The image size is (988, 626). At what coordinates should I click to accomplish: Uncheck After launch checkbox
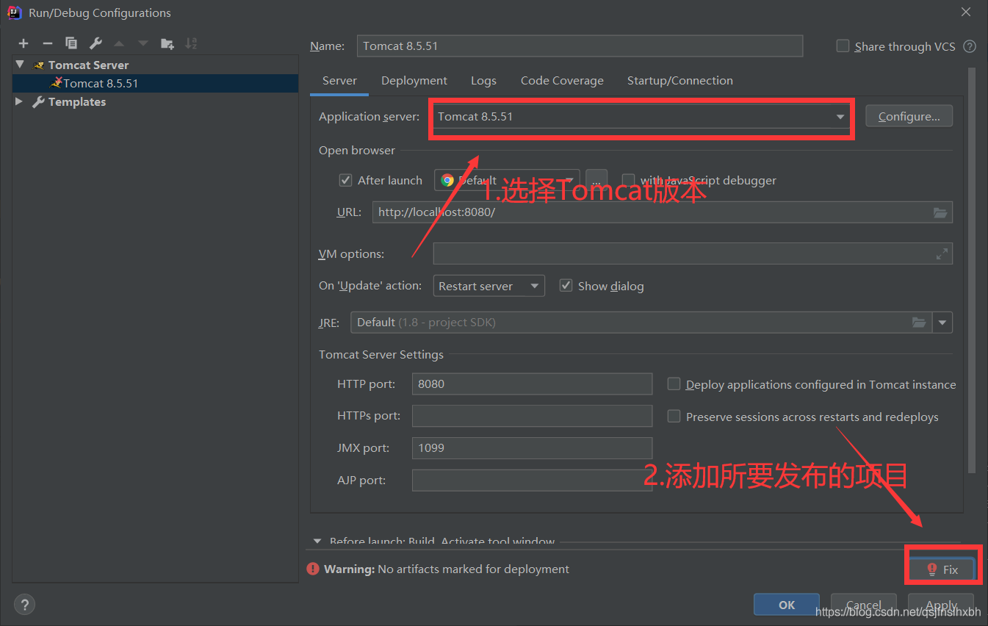click(x=345, y=180)
